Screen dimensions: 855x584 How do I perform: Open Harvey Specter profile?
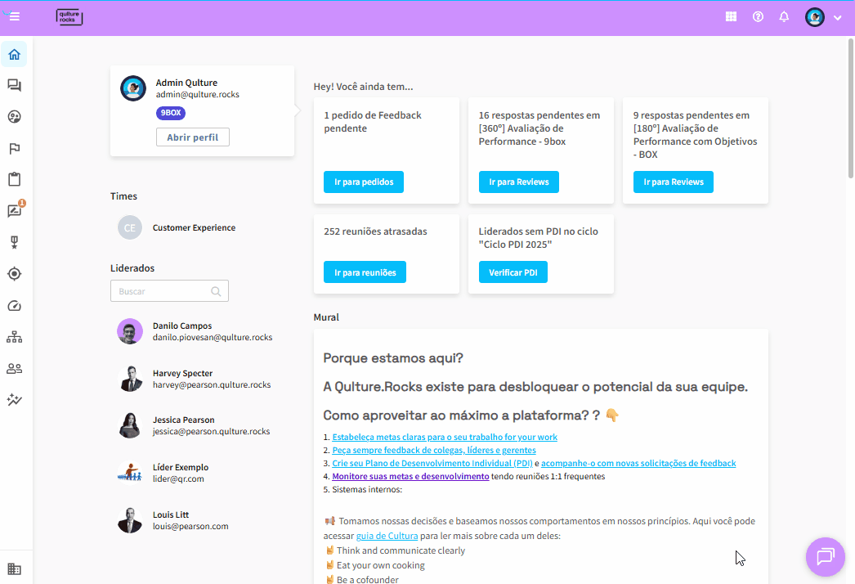[x=182, y=373]
